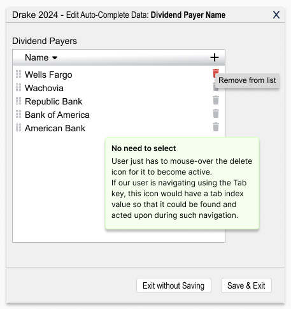Click the Name column header
Image resolution: width=291 pixels, height=309 pixels.
pos(37,57)
